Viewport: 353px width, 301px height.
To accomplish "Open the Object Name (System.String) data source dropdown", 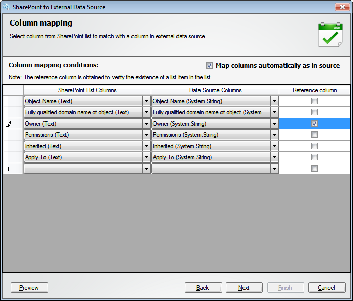I will pyautogui.click(x=274, y=101).
